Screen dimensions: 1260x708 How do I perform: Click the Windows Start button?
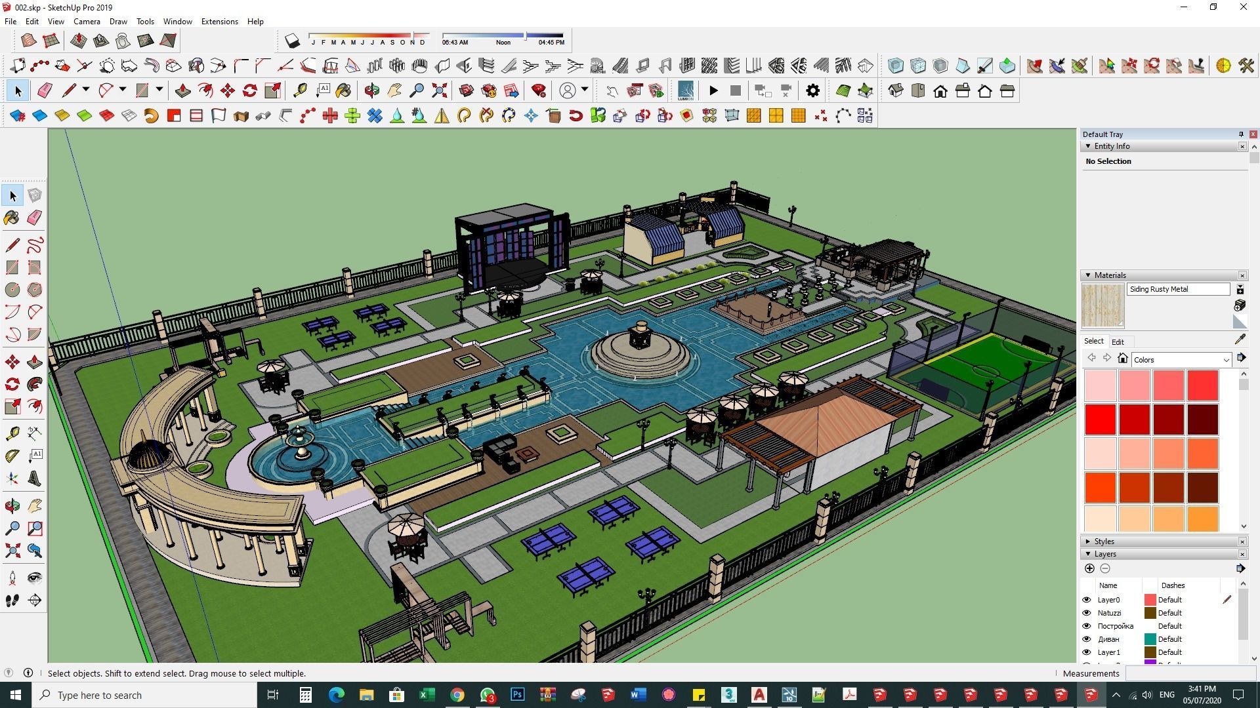[16, 695]
